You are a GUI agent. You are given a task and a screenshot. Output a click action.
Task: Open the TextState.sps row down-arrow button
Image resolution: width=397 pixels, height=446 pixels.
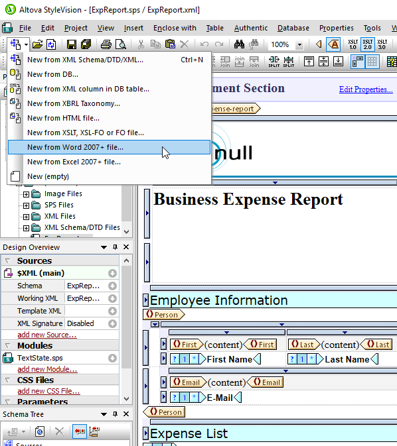click(x=113, y=358)
